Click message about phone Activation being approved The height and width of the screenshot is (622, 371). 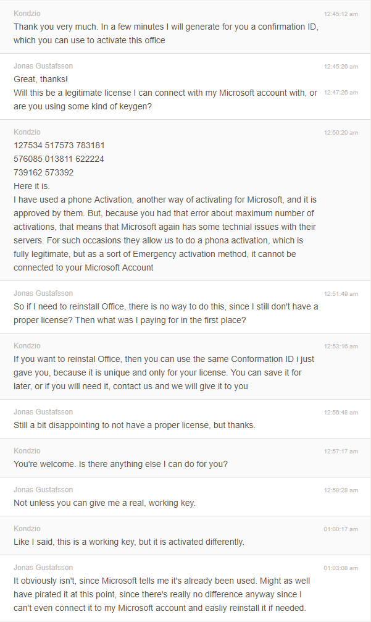click(165, 233)
